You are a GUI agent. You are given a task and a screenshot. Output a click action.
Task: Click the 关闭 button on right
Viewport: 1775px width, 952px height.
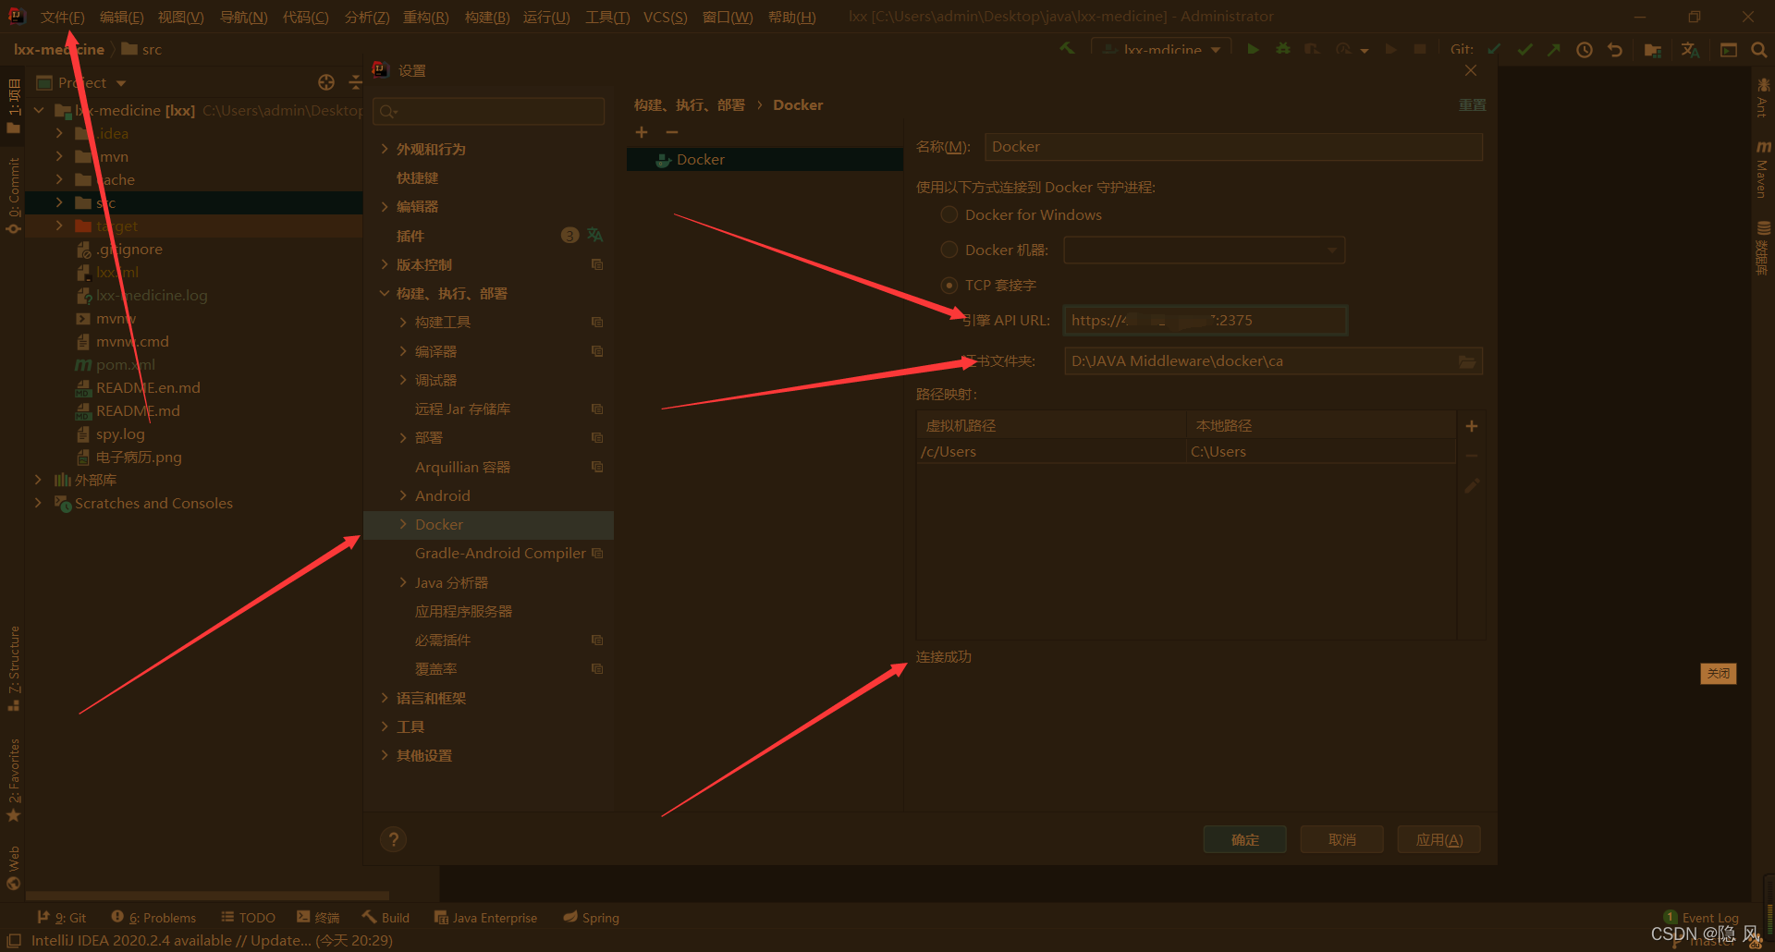[x=1718, y=673]
